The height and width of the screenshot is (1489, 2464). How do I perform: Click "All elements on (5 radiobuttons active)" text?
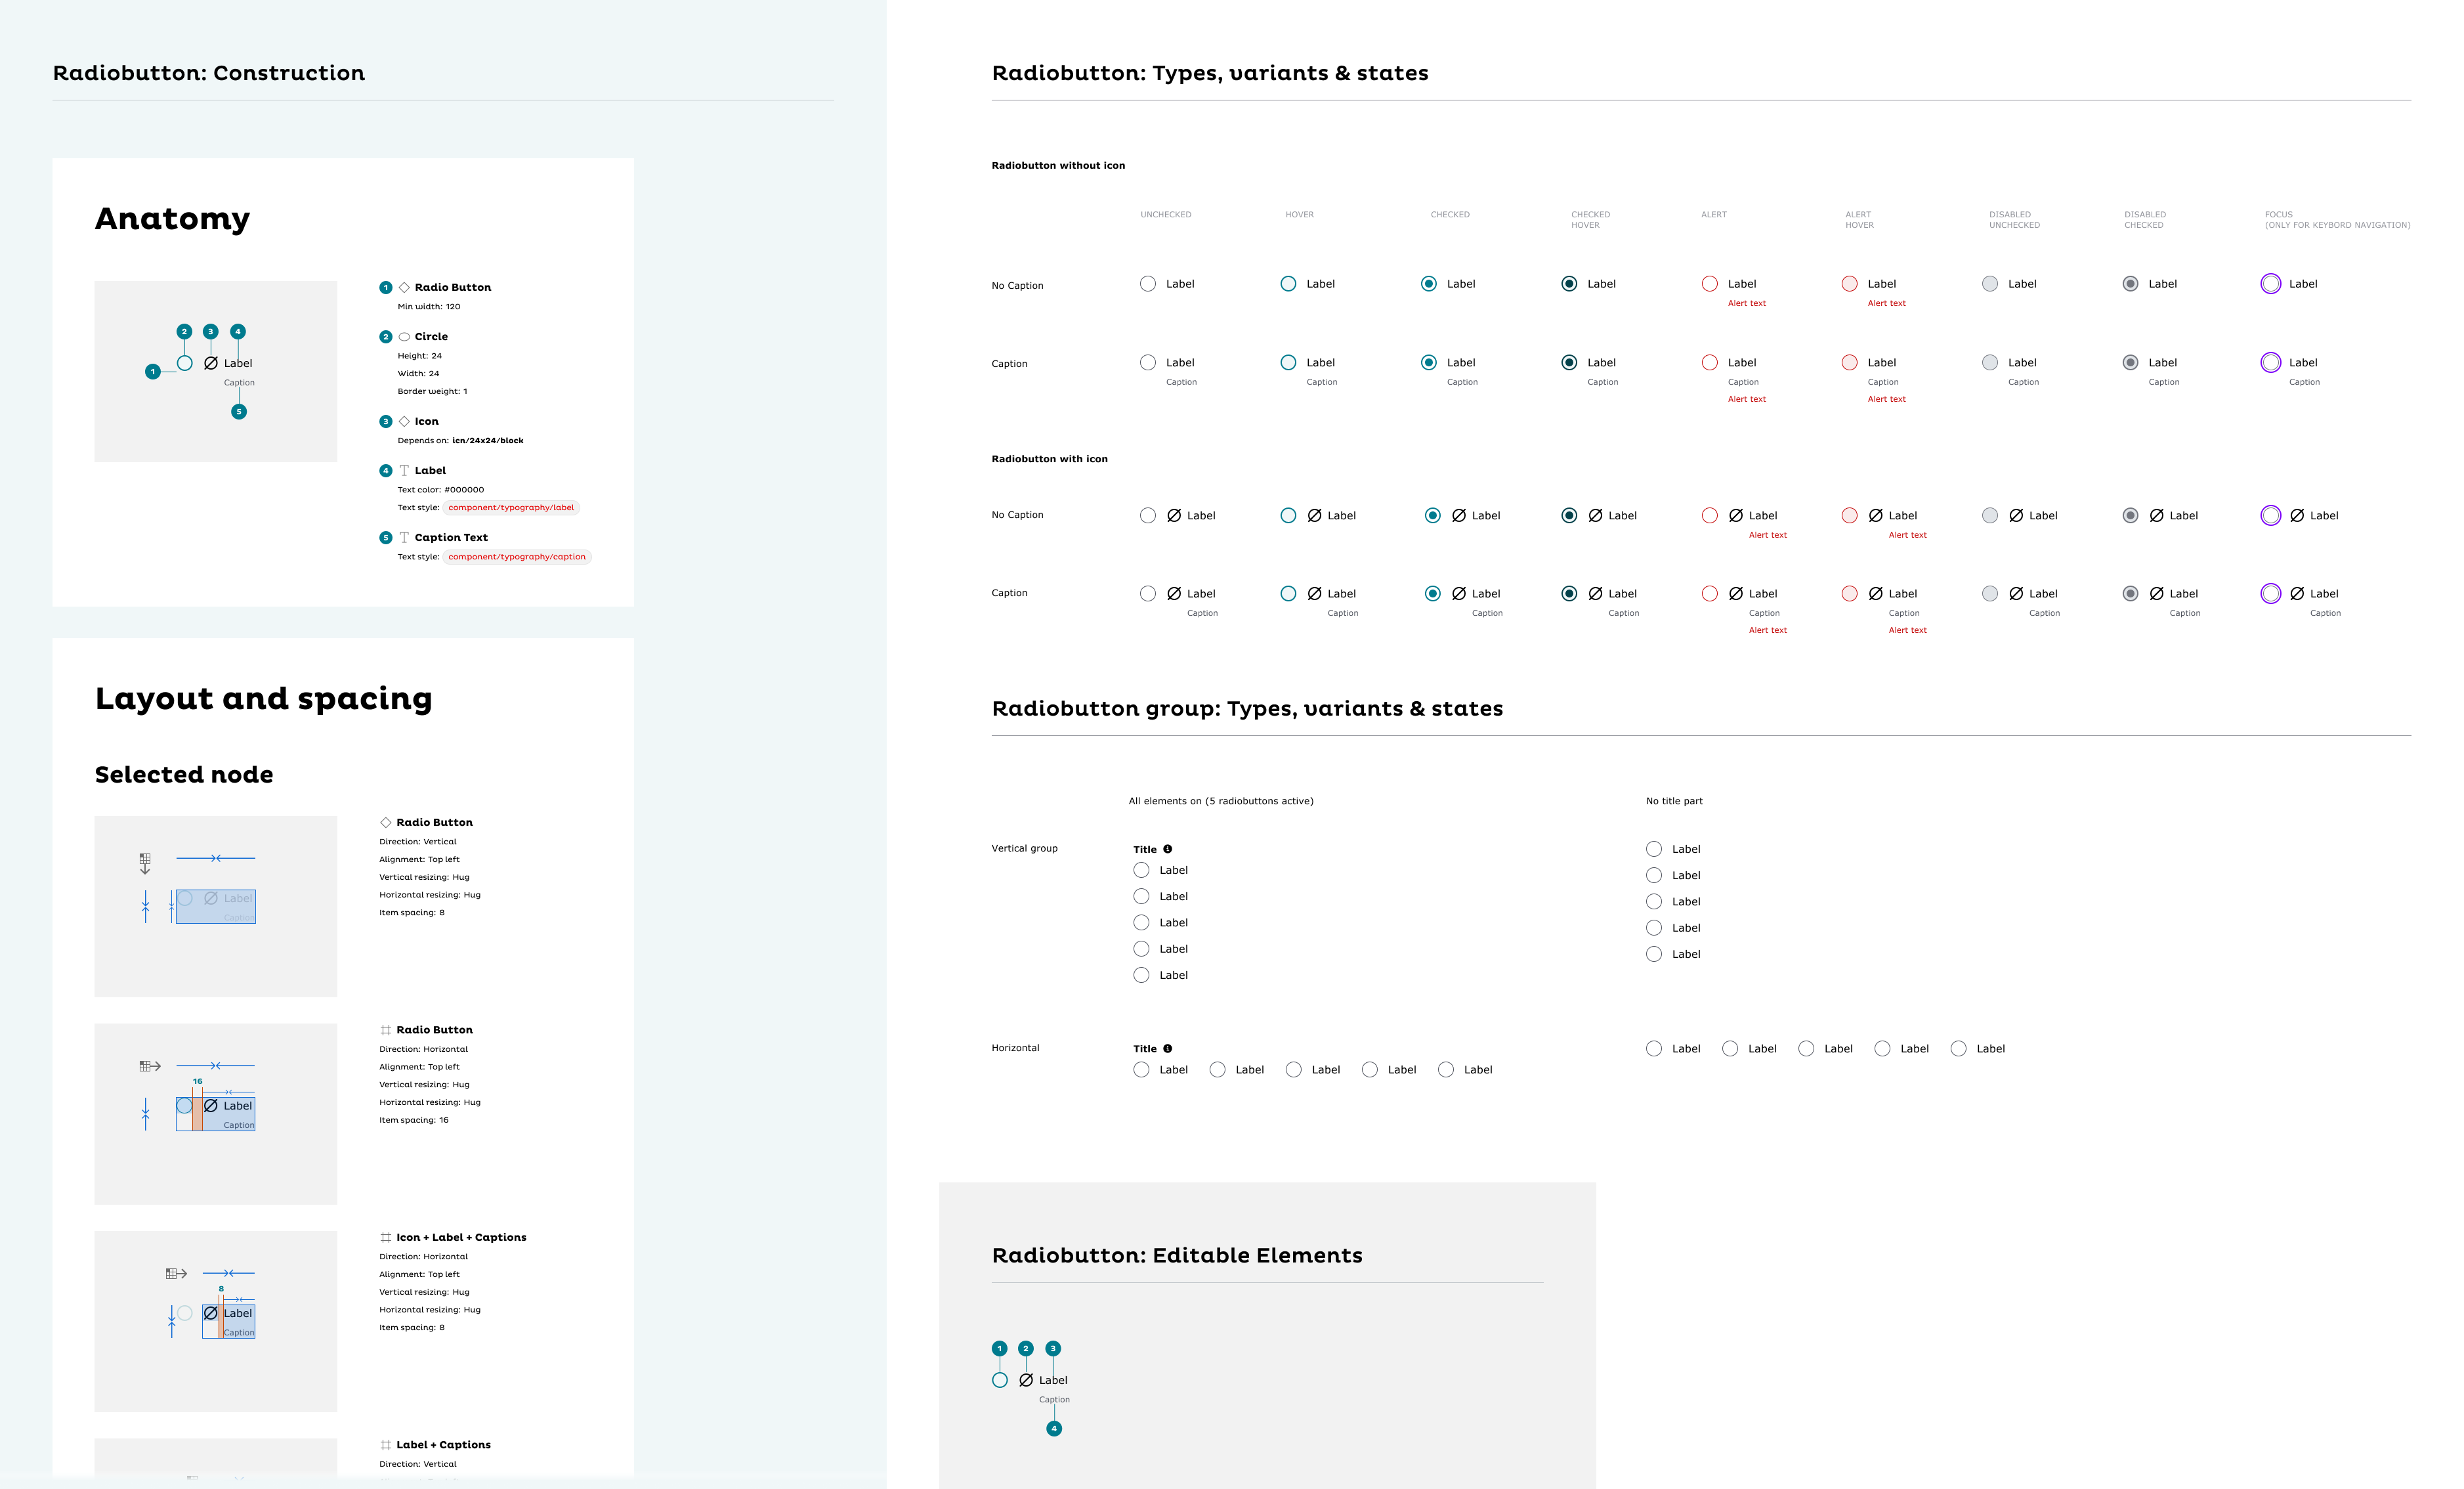(x=1221, y=801)
